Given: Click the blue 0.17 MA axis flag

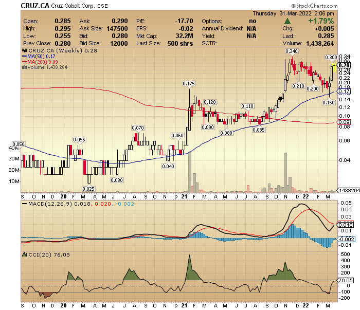Looking at the screenshot, I should coord(344,92).
